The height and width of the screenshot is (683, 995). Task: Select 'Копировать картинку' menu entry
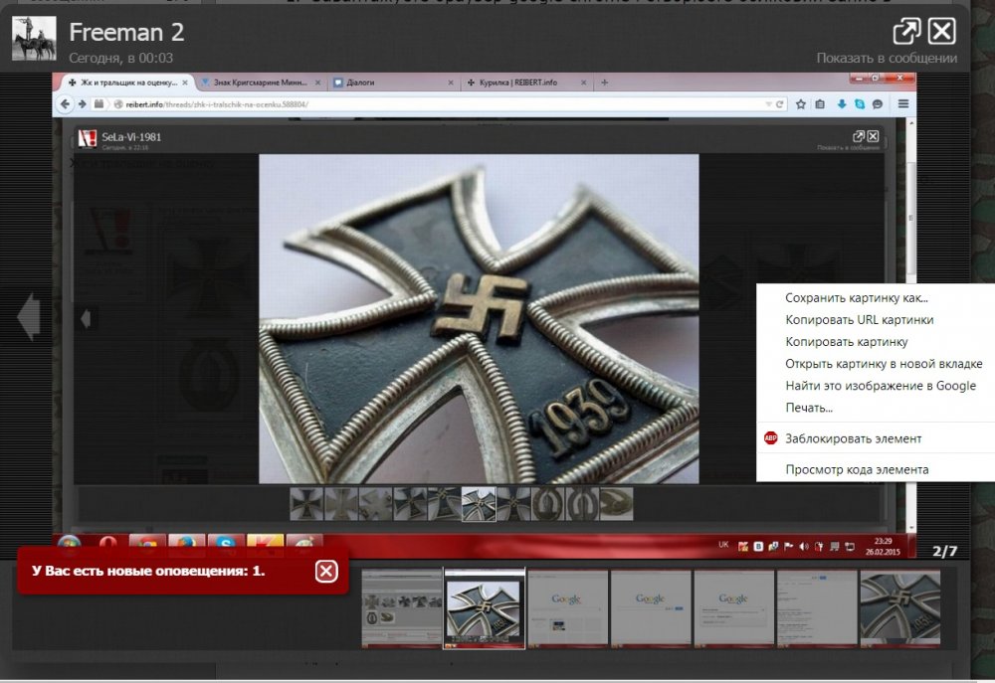pos(846,341)
